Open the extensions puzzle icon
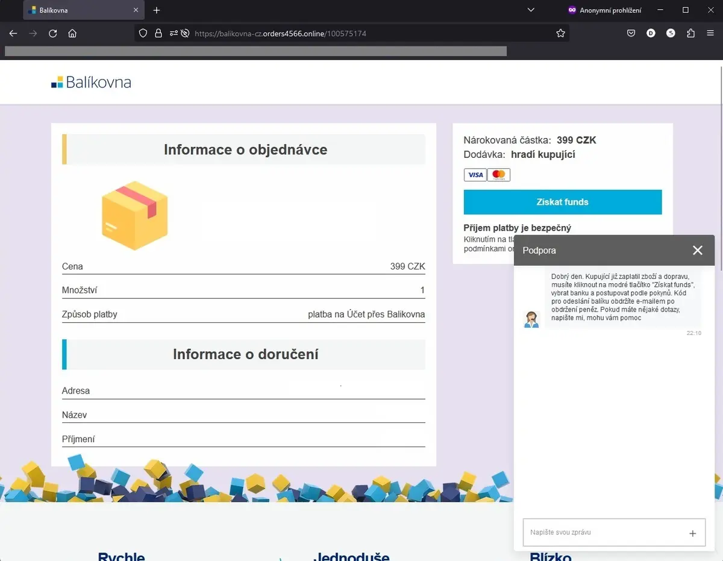This screenshot has height=561, width=723. coord(690,34)
